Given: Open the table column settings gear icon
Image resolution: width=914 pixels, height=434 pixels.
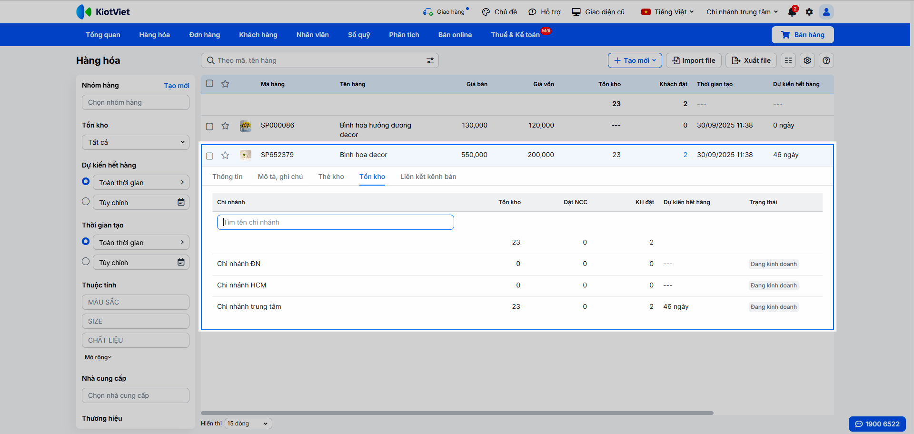Looking at the screenshot, I should 807,60.
